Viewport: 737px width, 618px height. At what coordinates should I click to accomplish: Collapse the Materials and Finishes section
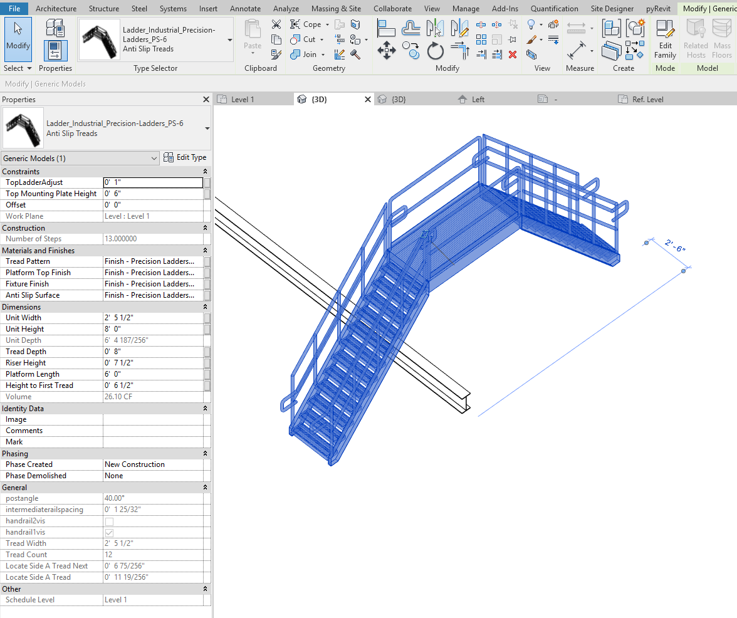(205, 251)
